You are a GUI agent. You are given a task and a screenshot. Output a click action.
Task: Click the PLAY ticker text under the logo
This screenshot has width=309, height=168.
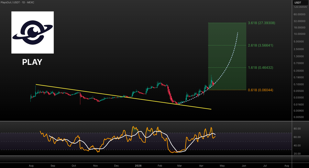pyautogui.click(x=32, y=62)
